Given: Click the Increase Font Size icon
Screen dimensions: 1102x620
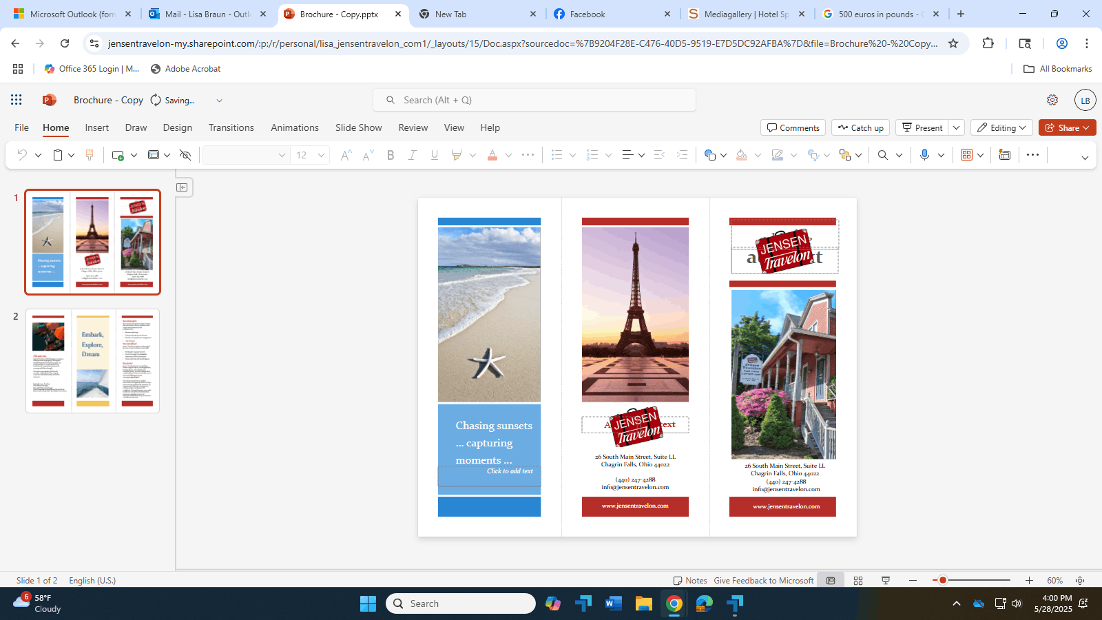Looking at the screenshot, I should tap(345, 154).
